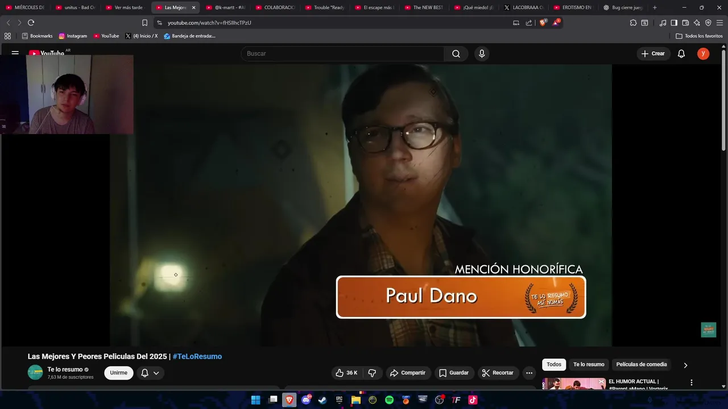Click the Unirme join button
The image size is (728, 409).
point(119,373)
